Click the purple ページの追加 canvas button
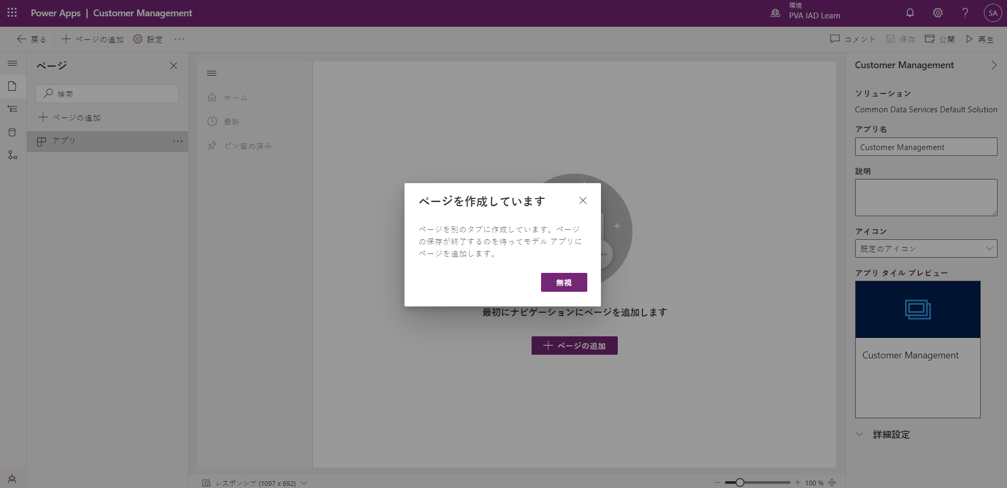Viewport: 1007px width, 488px height. point(575,346)
